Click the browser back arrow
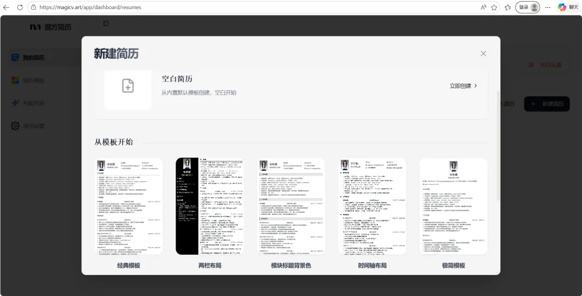582x296 pixels. pyautogui.click(x=6, y=7)
